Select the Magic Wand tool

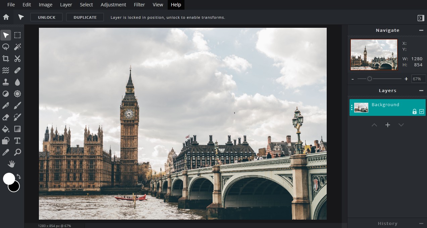coord(17,47)
